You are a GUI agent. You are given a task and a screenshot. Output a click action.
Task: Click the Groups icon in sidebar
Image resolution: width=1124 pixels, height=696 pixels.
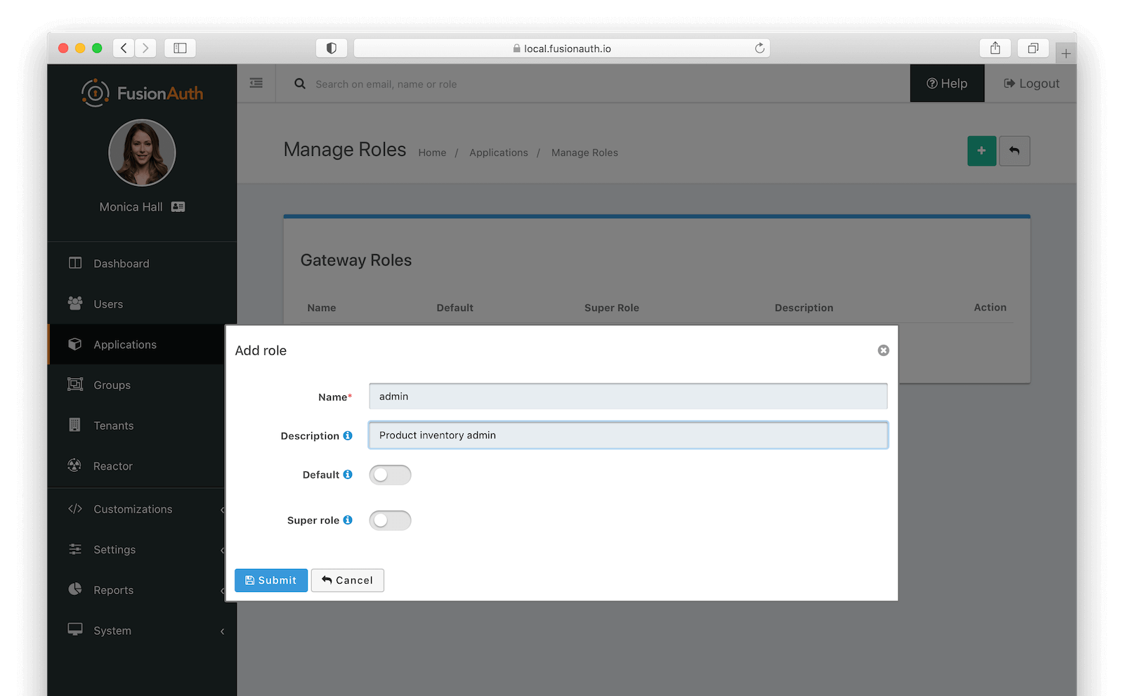pyautogui.click(x=75, y=384)
